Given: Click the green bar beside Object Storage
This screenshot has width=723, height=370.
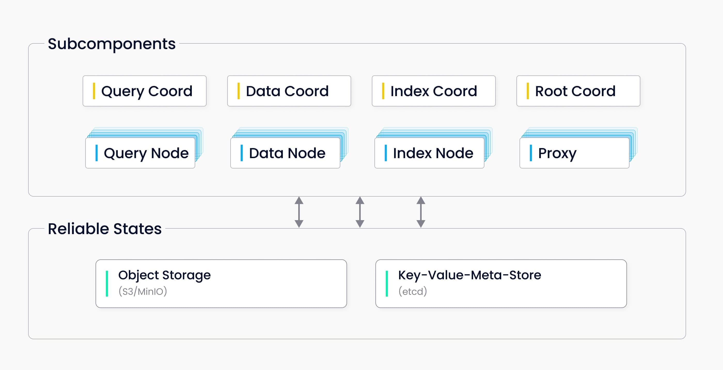Looking at the screenshot, I should [107, 283].
